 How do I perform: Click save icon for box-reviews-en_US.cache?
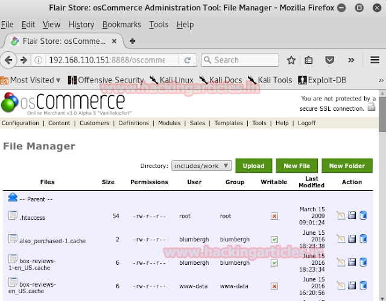352,285
